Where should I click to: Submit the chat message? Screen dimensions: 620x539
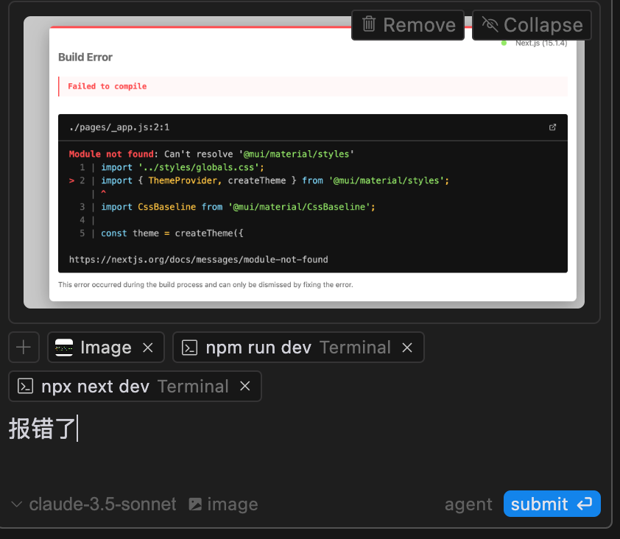click(x=552, y=504)
